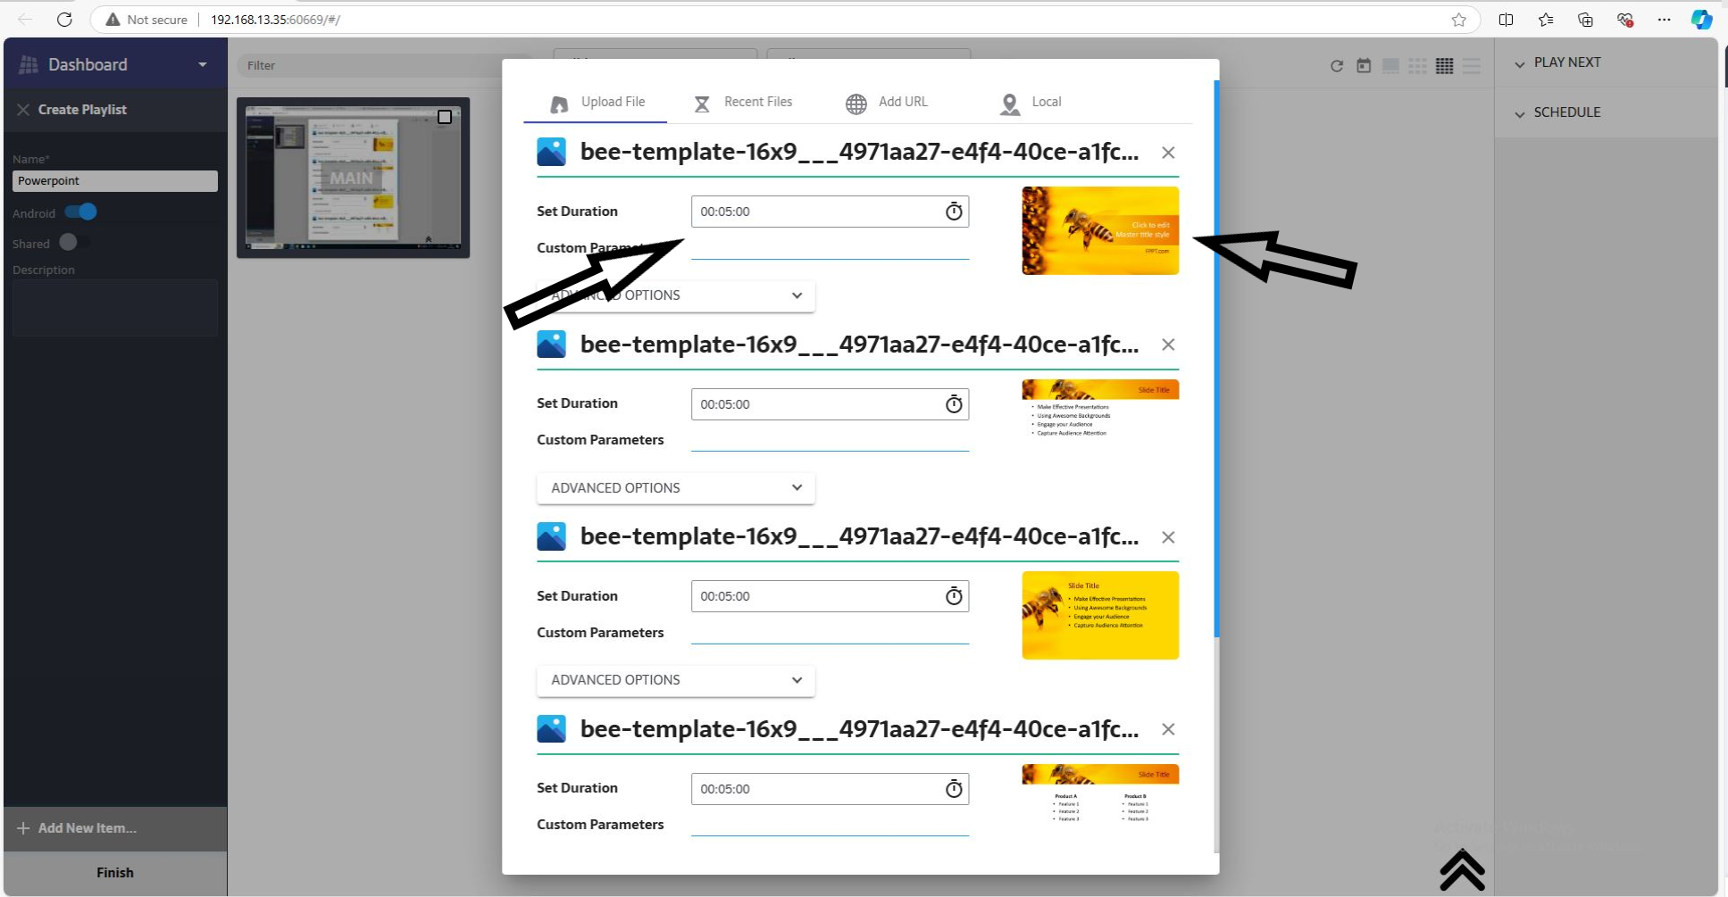Click the refresh icon in the playlist toolbar

point(1336,66)
